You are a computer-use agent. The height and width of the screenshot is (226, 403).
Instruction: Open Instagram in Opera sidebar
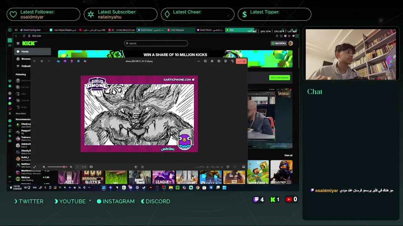[x=10, y=108]
